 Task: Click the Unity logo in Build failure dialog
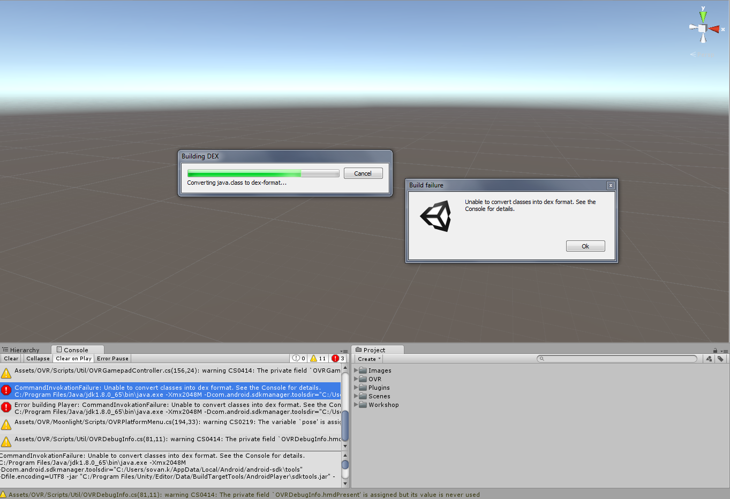click(436, 216)
